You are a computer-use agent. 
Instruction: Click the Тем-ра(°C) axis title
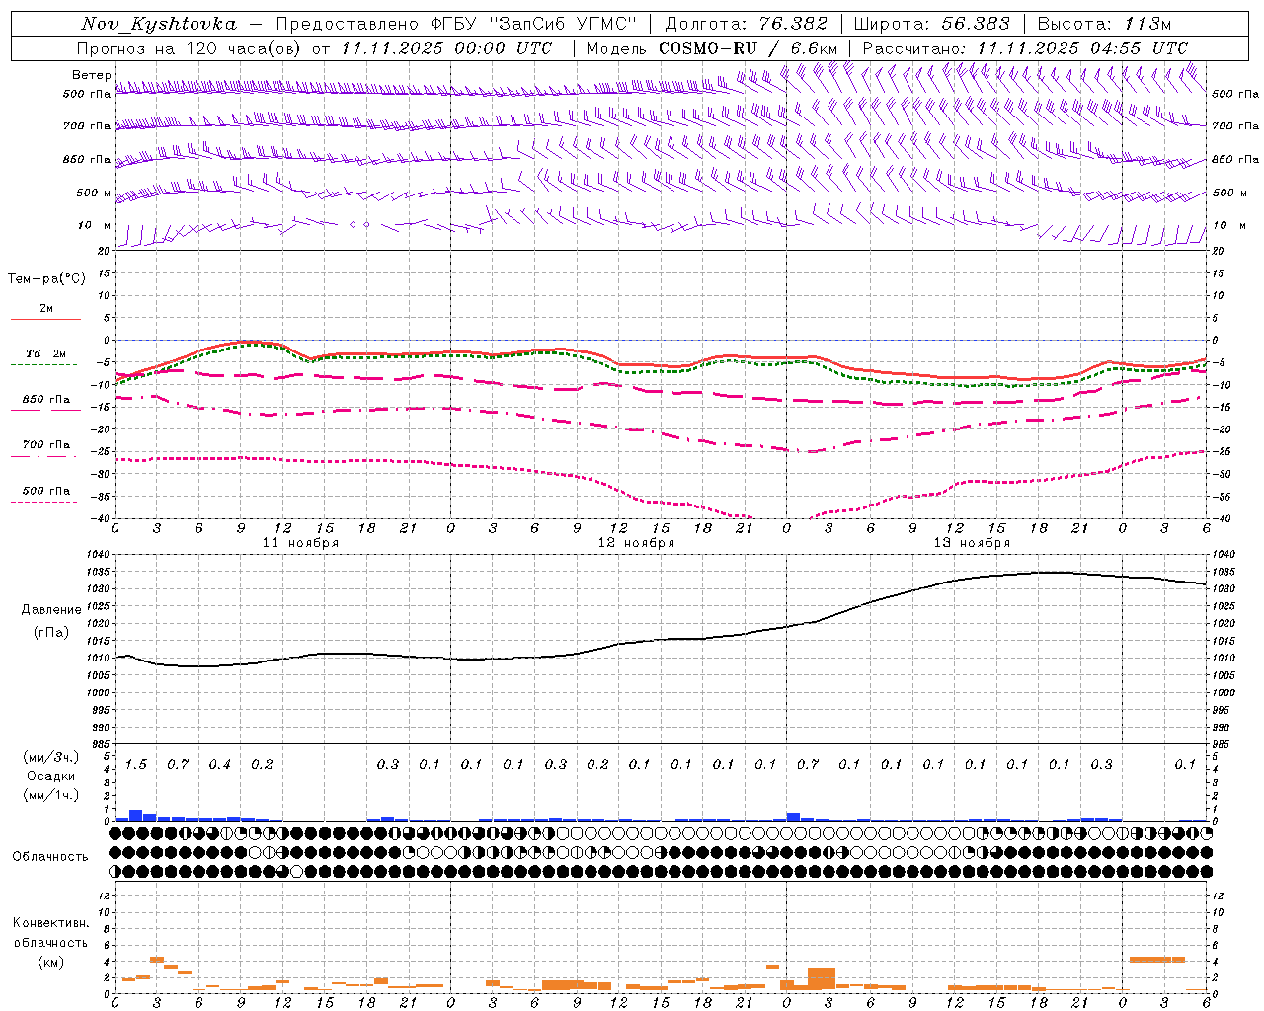point(46,279)
